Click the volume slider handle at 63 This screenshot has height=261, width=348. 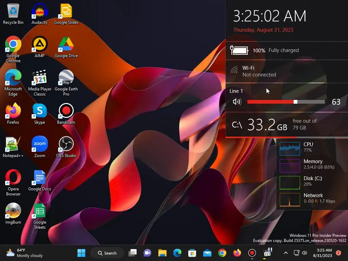(295, 102)
